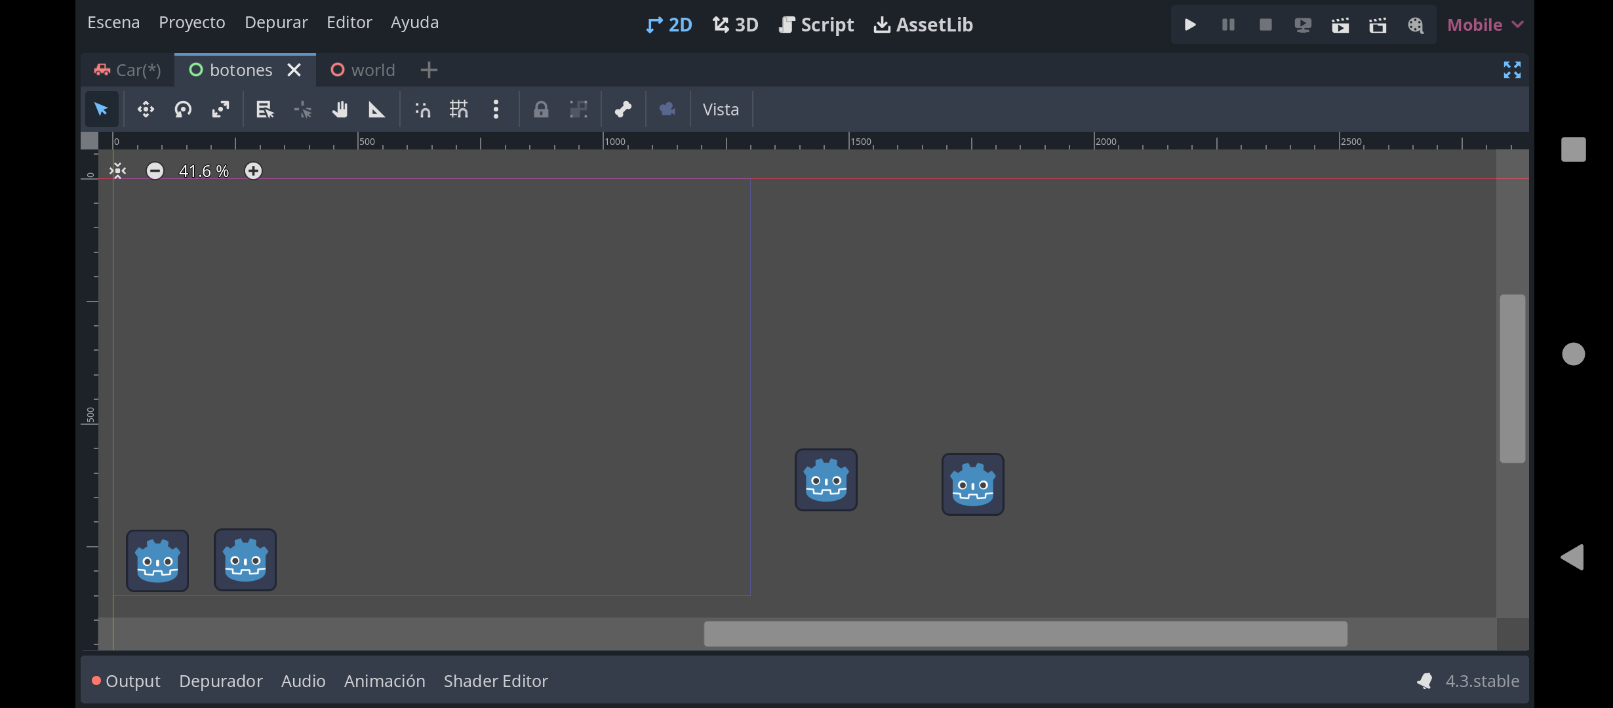Screen dimensions: 1613x708
Task: Click the notifications bell icon
Action: [1424, 681]
